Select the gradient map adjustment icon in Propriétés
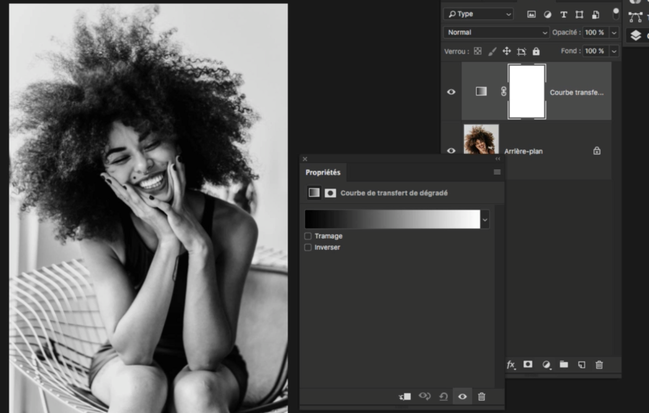Screen dimensions: 649x413 click(x=314, y=193)
